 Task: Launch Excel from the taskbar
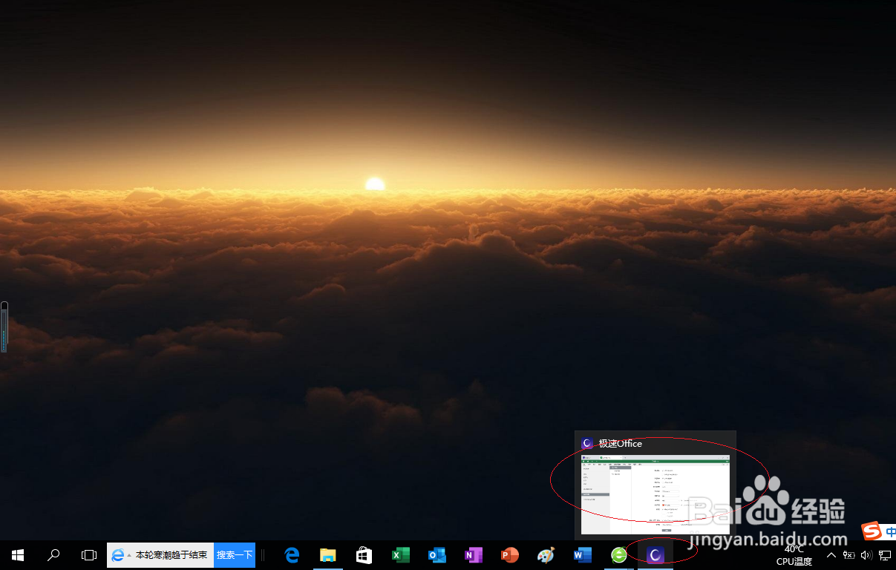pos(400,555)
